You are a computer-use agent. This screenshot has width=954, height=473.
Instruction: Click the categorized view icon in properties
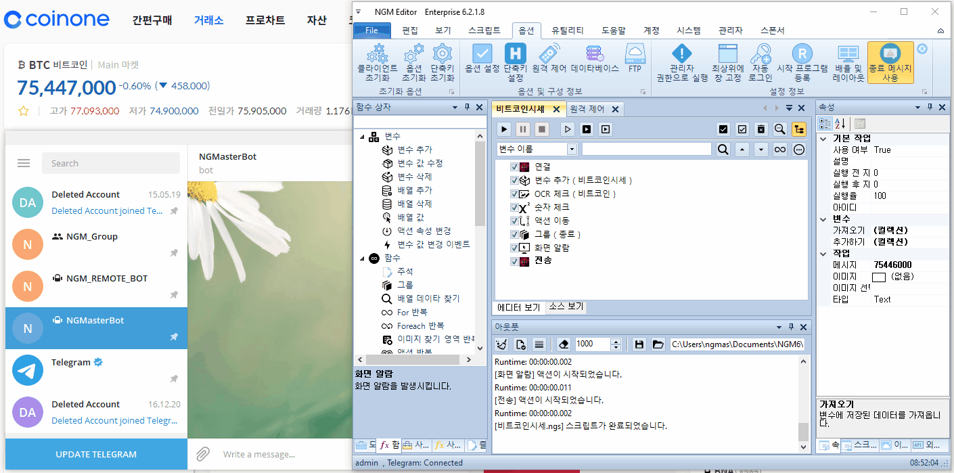pos(825,123)
